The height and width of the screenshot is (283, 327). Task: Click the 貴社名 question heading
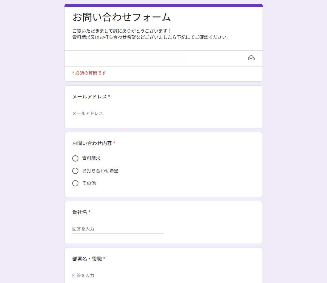tap(80, 212)
